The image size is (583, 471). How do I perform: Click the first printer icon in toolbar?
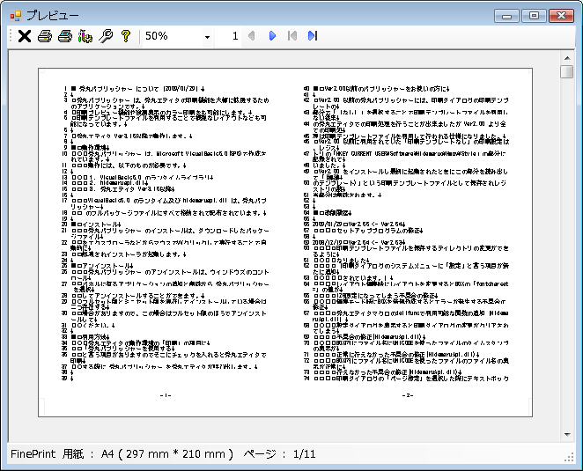coord(44,36)
